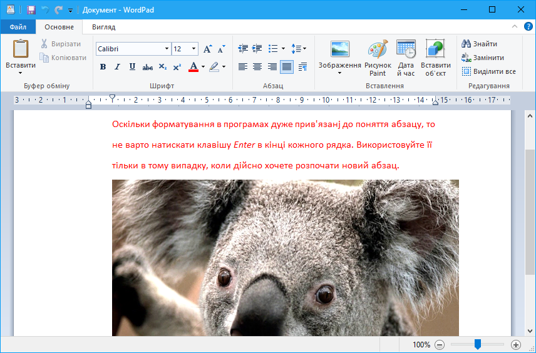The height and width of the screenshot is (353, 536).
Task: Click the vertical scrollbar thumb
Action: [530, 212]
